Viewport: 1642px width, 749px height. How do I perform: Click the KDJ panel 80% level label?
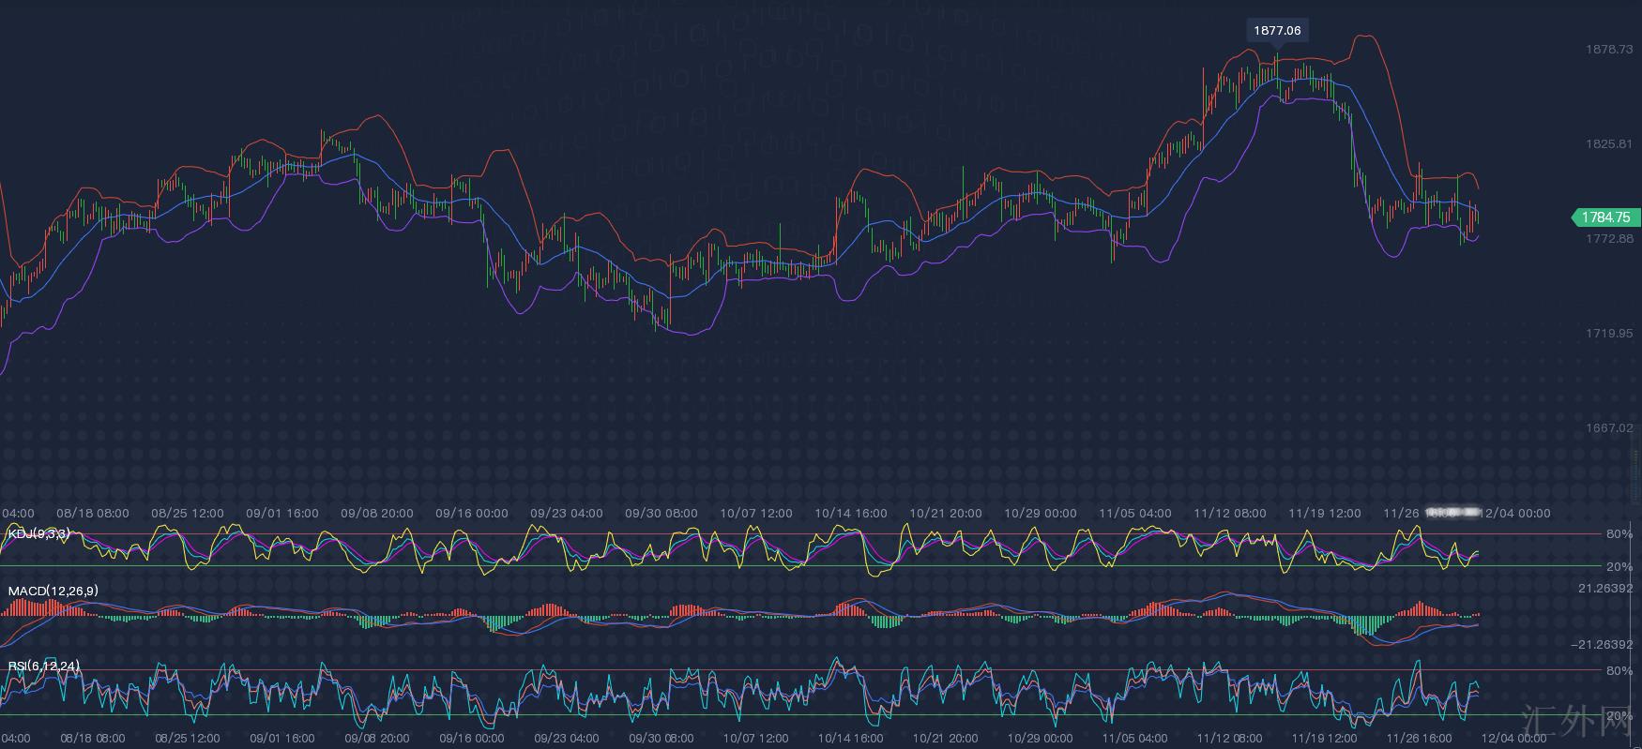pyautogui.click(x=1619, y=534)
